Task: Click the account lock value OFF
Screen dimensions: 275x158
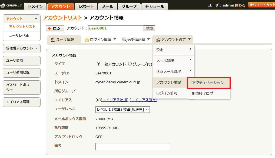Action: click(99, 137)
